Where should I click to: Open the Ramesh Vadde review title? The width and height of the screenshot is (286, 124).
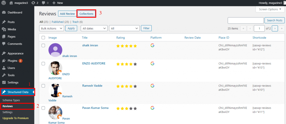tap(92, 86)
